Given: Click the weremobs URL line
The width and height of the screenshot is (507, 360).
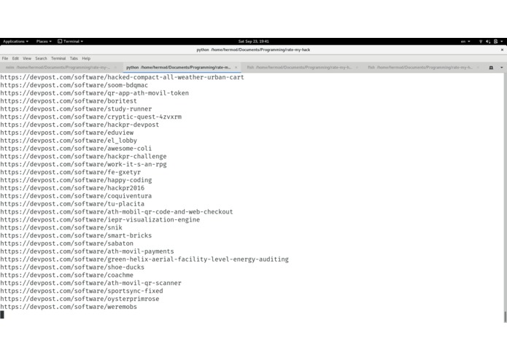Looking at the screenshot, I should (69, 307).
